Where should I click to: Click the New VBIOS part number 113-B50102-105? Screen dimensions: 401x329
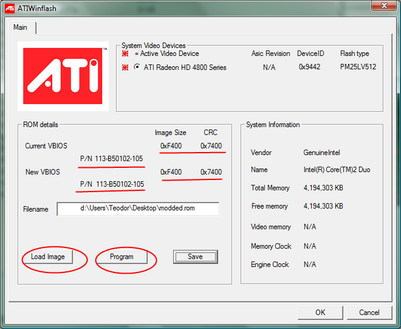coord(120,184)
